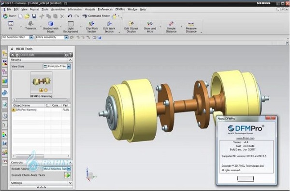Click the Show and Hide icon

150,24
